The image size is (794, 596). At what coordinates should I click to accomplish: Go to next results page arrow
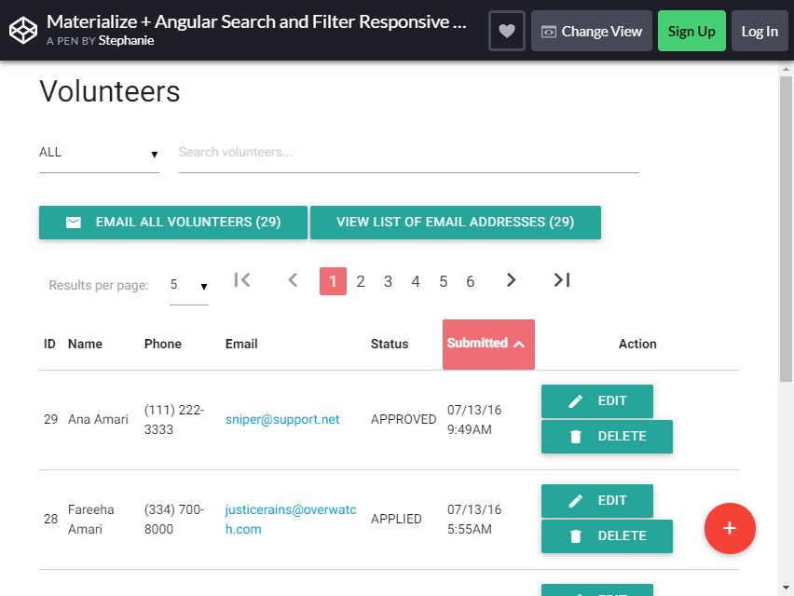[511, 279]
